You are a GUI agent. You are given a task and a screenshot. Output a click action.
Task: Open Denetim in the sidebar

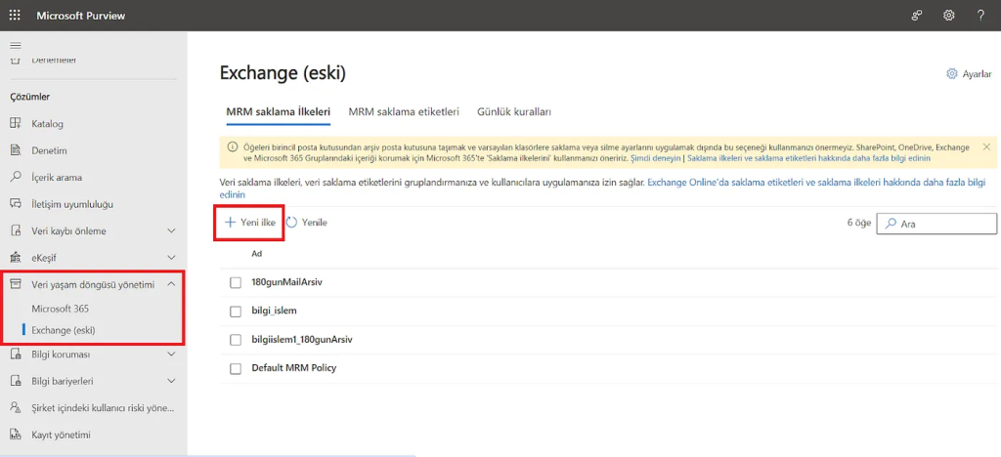coord(49,150)
